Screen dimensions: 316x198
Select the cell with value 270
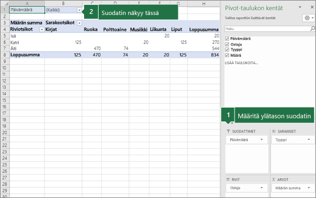[x=204, y=42]
